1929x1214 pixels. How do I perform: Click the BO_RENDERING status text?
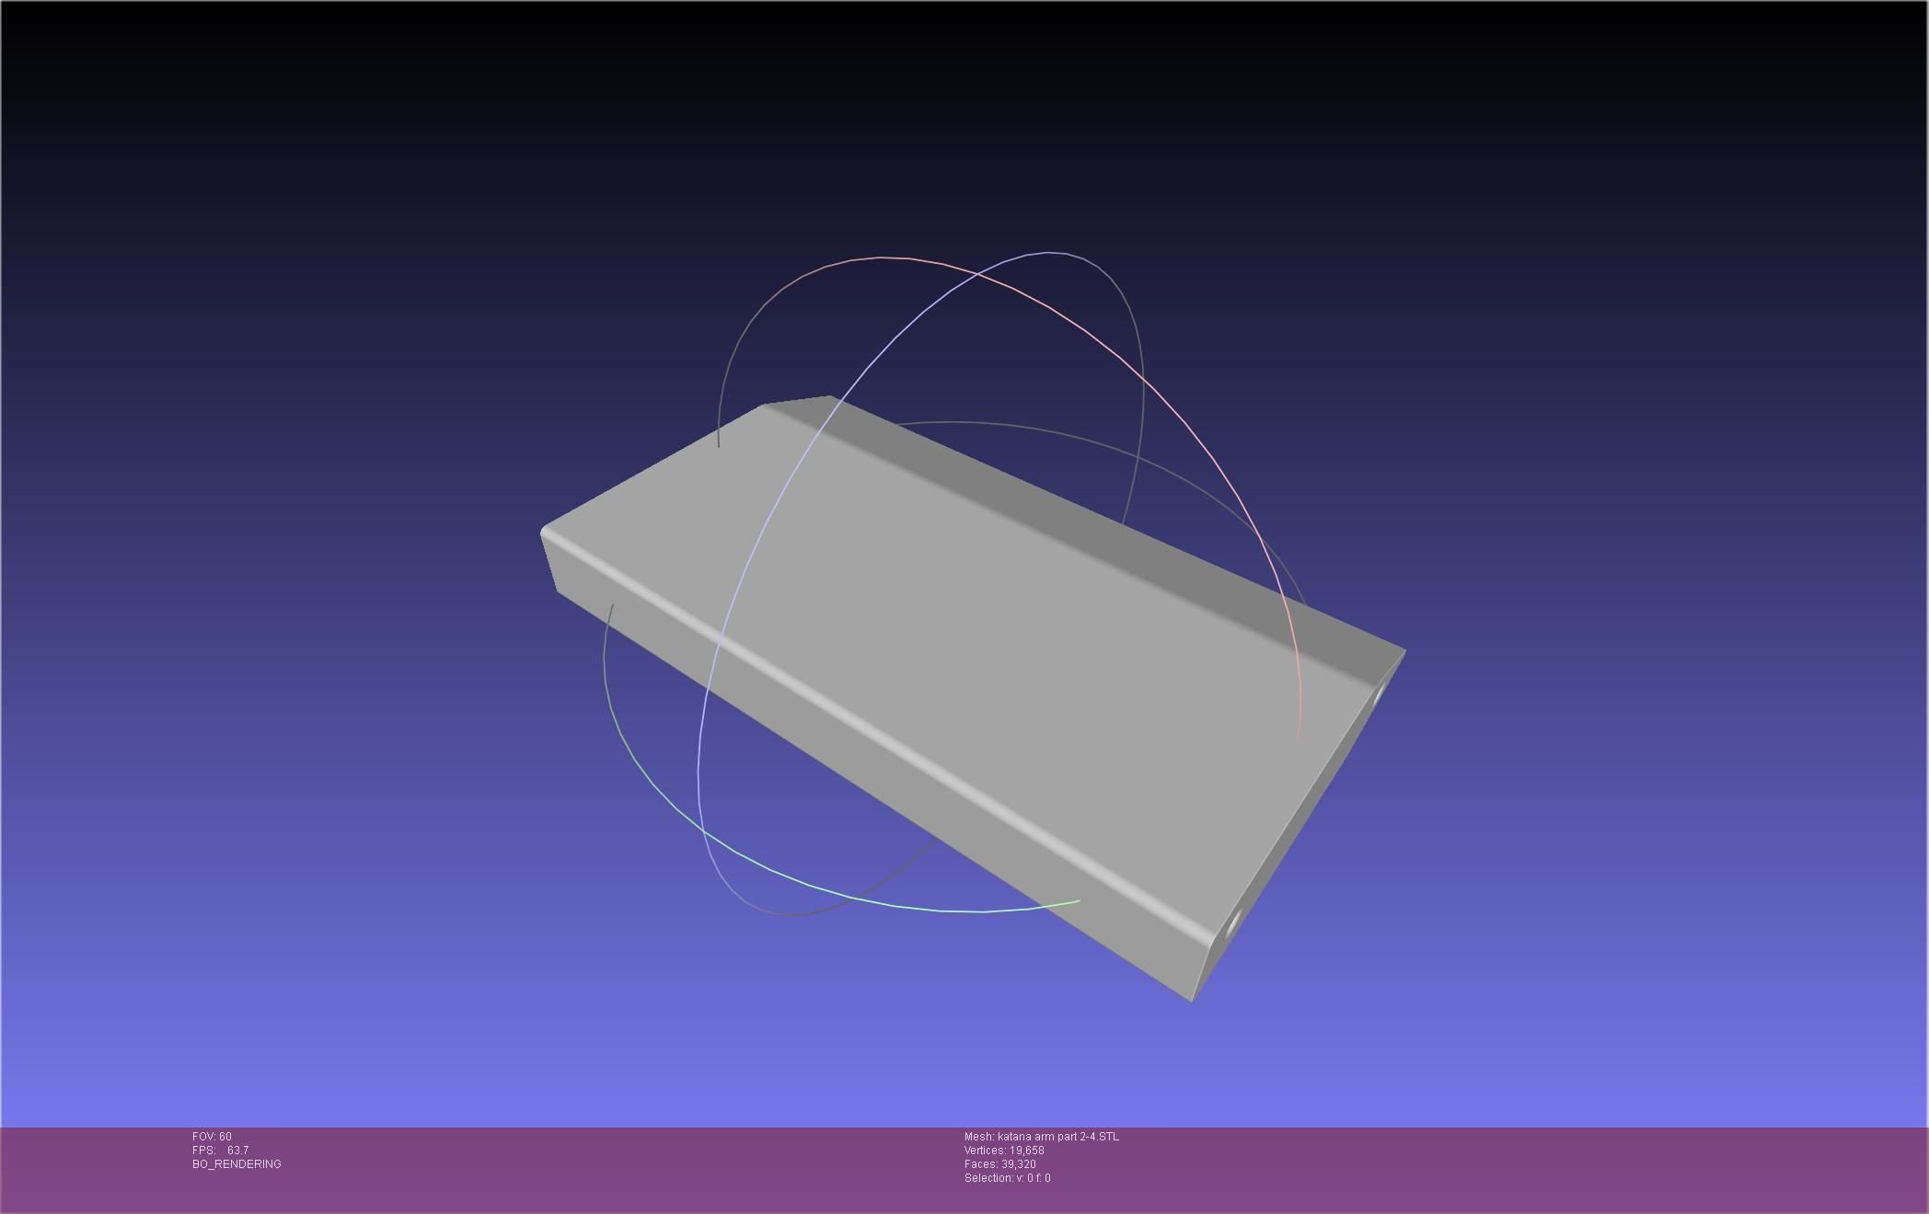[237, 1164]
